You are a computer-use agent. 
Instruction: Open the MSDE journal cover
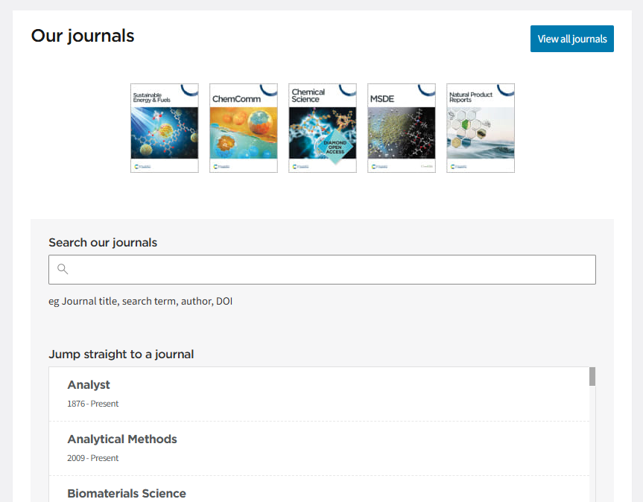coord(402,128)
